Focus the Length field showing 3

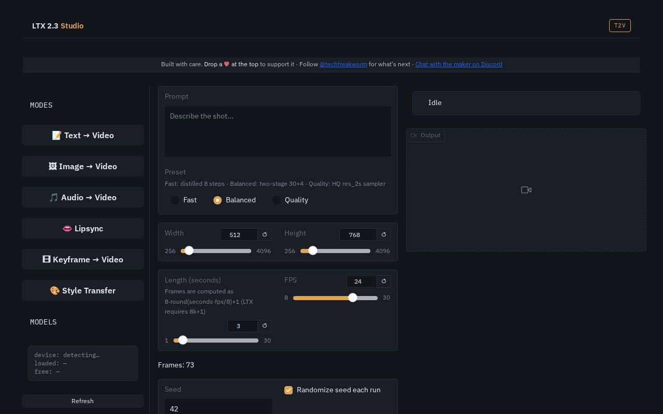tap(242, 326)
